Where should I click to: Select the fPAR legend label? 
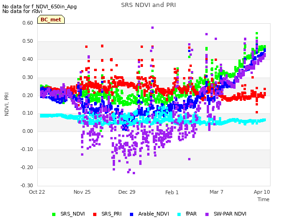point(191,214)
